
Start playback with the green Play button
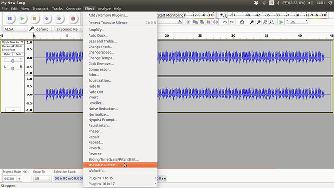pos(22,19)
